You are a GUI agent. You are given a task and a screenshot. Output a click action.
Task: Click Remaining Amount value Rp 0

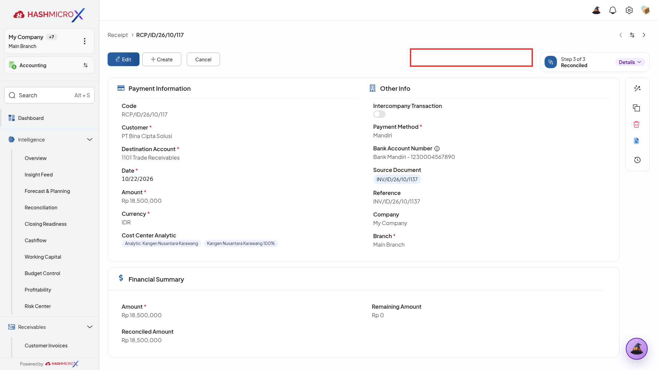(378, 315)
